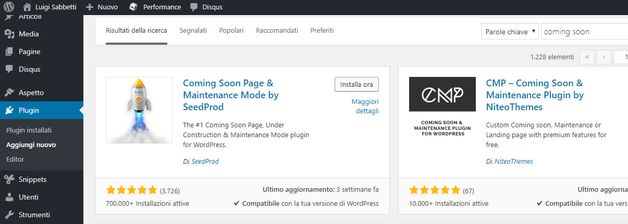Click the Disqus speech bubble in admin bar

coord(194,7)
